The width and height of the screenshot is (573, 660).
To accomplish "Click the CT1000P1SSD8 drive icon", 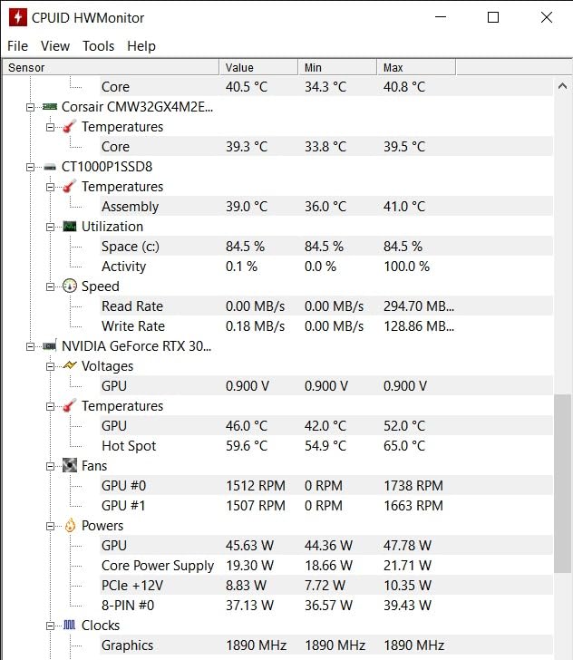I will [x=50, y=167].
